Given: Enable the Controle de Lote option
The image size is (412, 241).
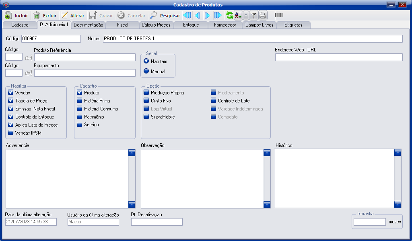Looking at the screenshot, I should click(213, 101).
